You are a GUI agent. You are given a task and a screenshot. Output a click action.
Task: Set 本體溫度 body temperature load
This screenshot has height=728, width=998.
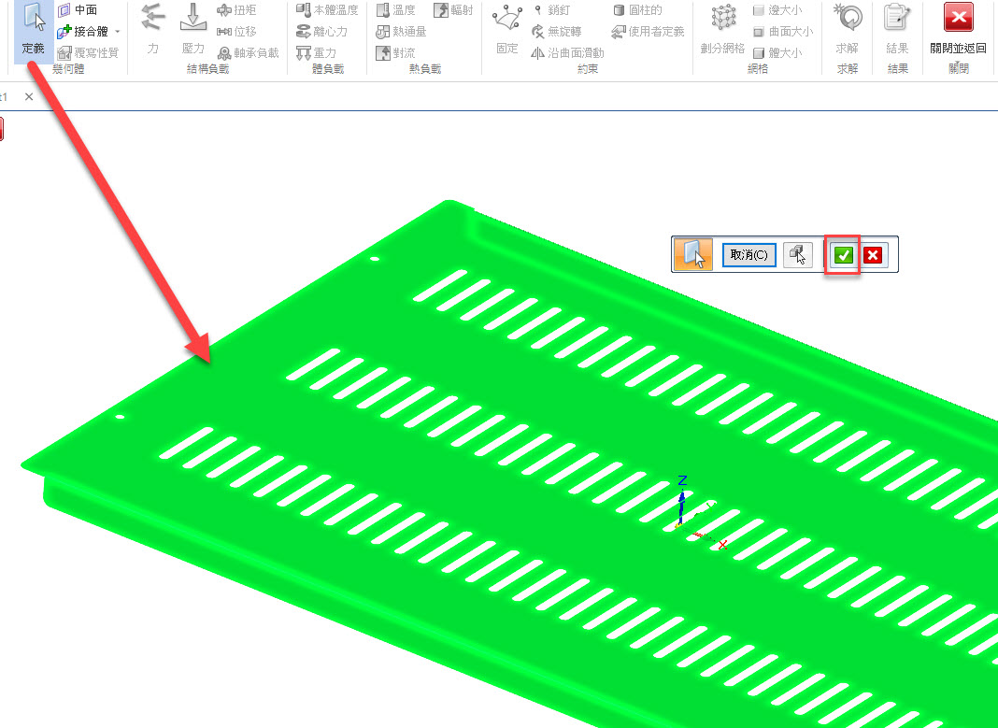click(327, 10)
